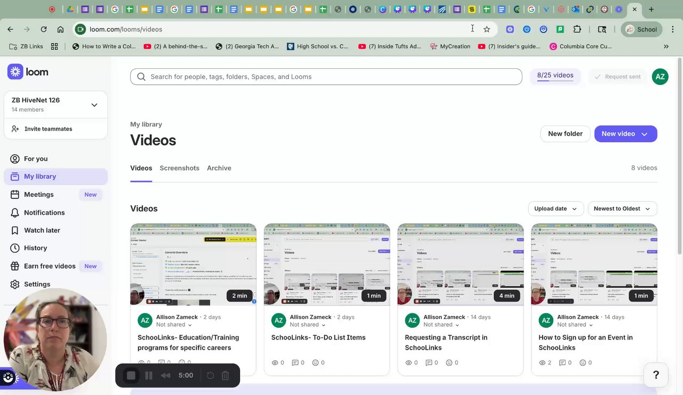Open Not shared dropdown on To-Do List Items video

(308, 325)
